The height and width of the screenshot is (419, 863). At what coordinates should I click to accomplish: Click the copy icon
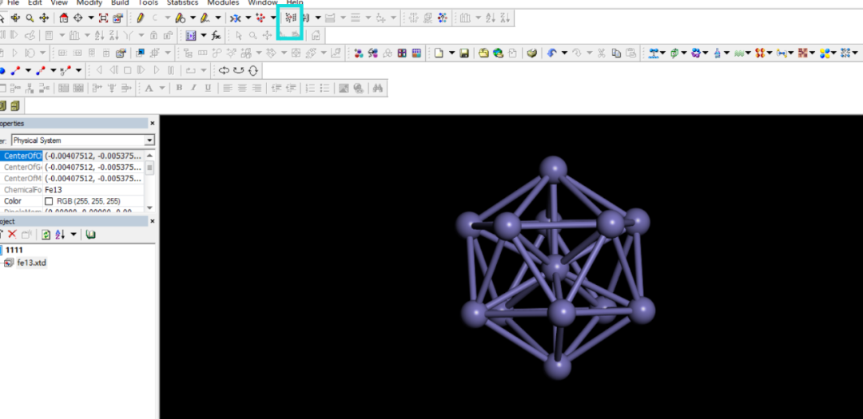[x=616, y=53]
